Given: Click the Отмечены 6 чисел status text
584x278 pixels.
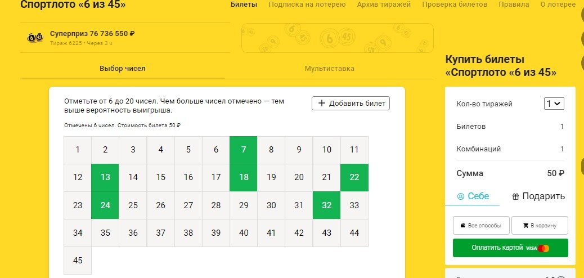Looking at the screenshot, I should click(122, 125).
